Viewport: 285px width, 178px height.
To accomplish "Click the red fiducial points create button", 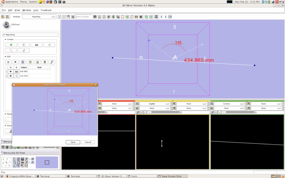I will tap(11, 51).
